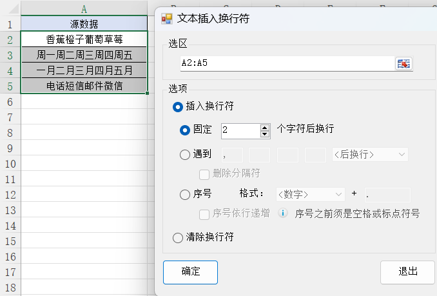Select column A header

point(84,8)
